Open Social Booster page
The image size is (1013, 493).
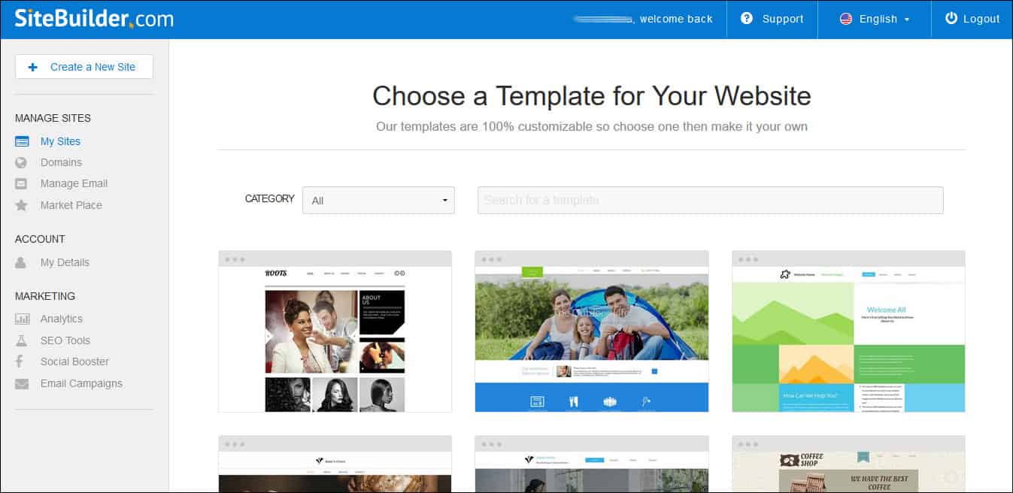(74, 361)
